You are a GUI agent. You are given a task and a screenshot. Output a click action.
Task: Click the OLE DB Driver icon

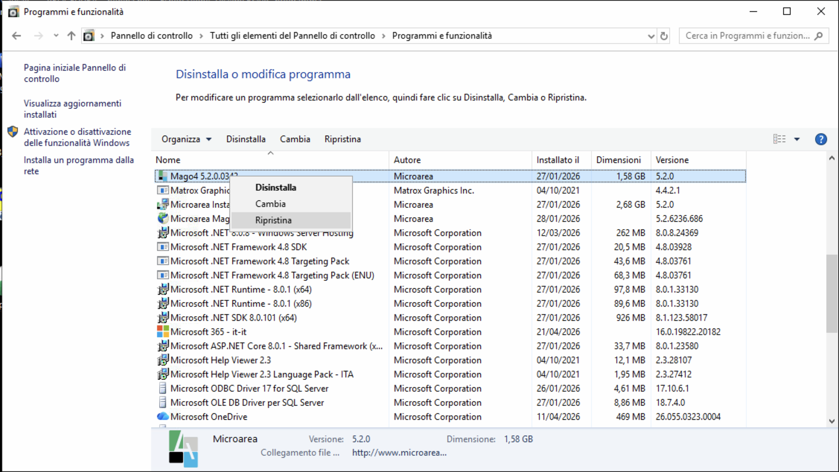point(163,402)
